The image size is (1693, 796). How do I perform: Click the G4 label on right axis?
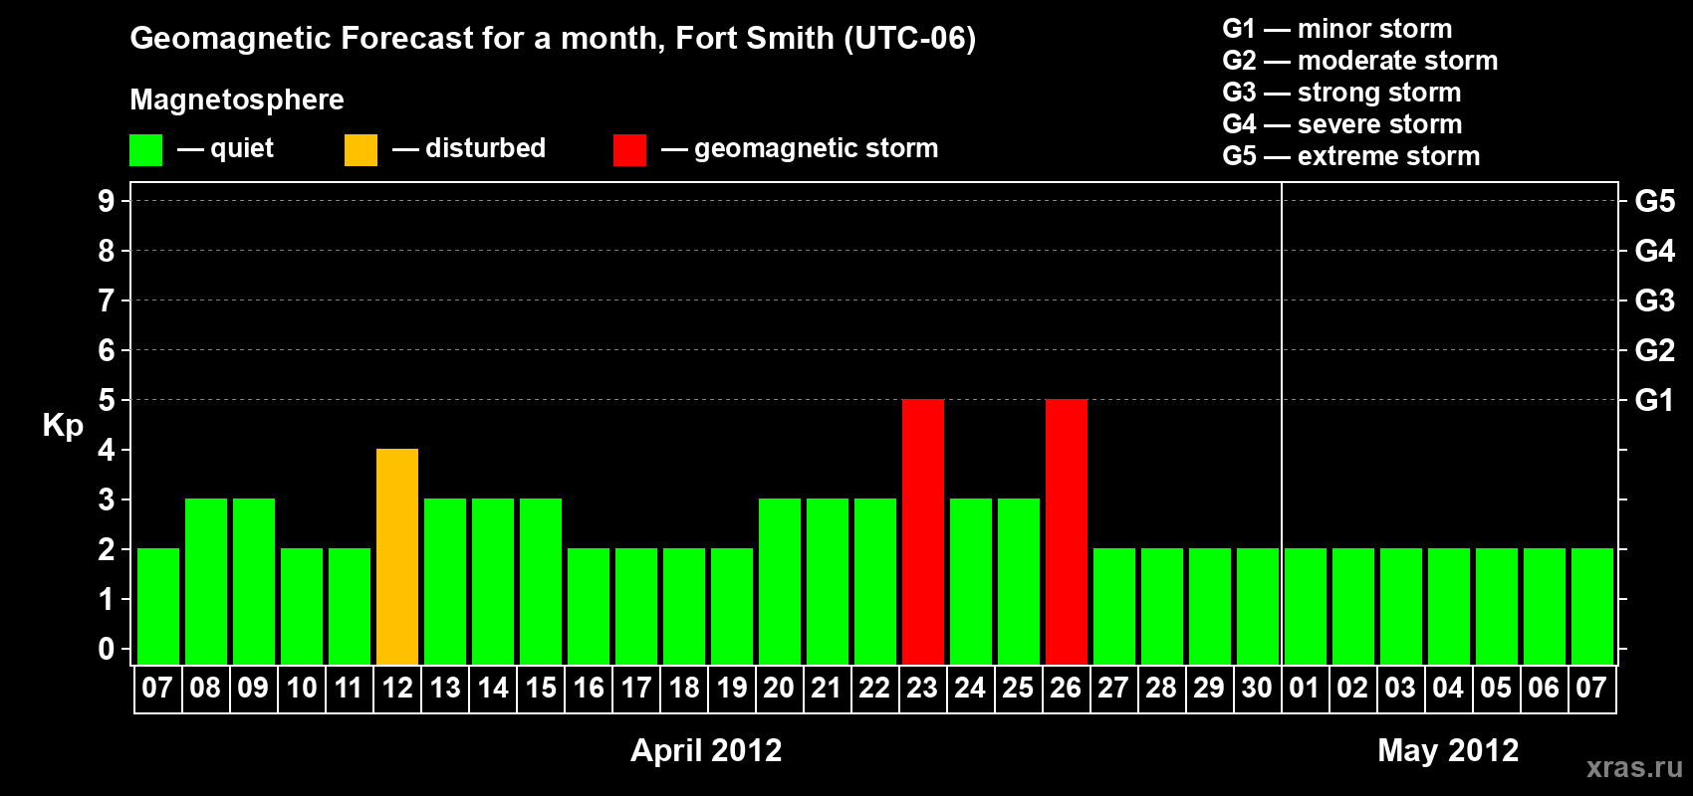(1654, 251)
